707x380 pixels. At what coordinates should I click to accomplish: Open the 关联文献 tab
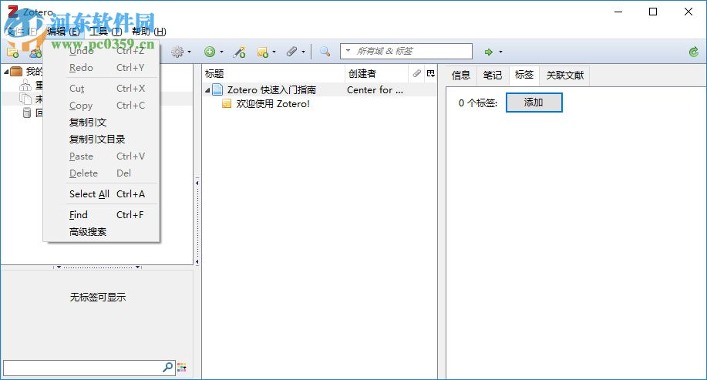click(565, 76)
